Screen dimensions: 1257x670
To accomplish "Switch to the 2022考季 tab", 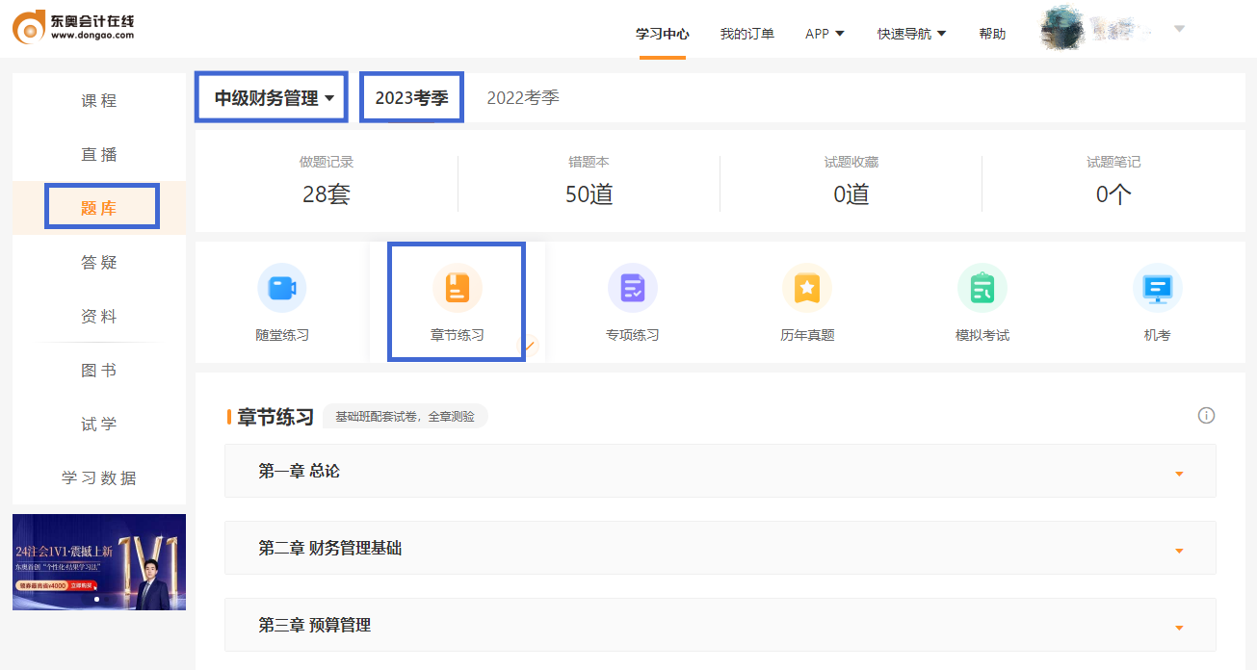I will 523,96.
